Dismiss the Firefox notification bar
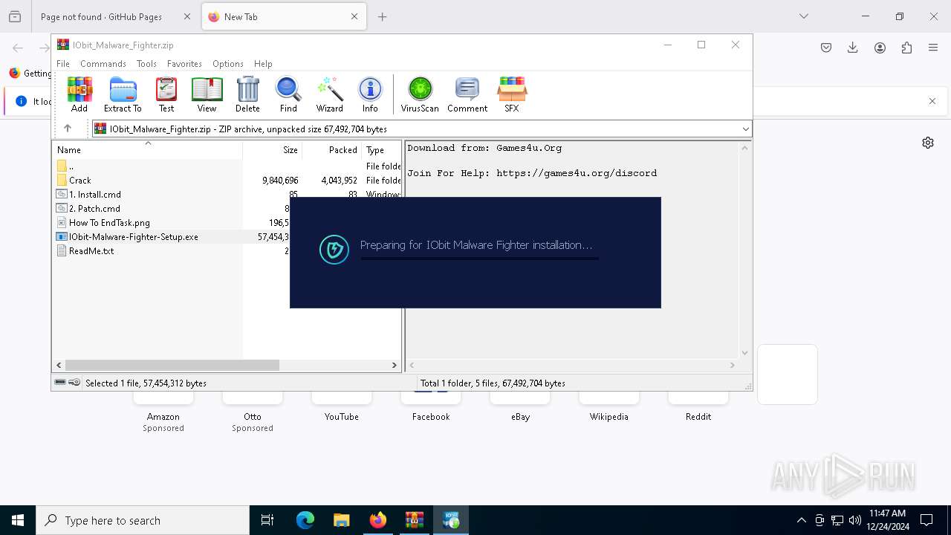 [932, 101]
